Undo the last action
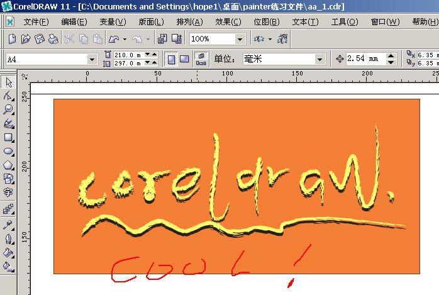439x295 pixels. (x=114, y=39)
